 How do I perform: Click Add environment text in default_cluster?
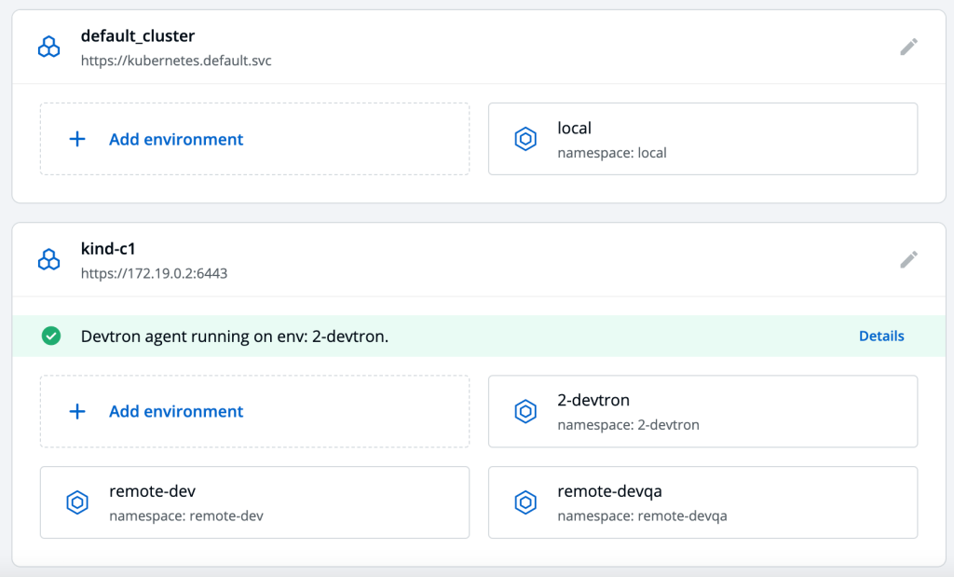pyautogui.click(x=176, y=139)
